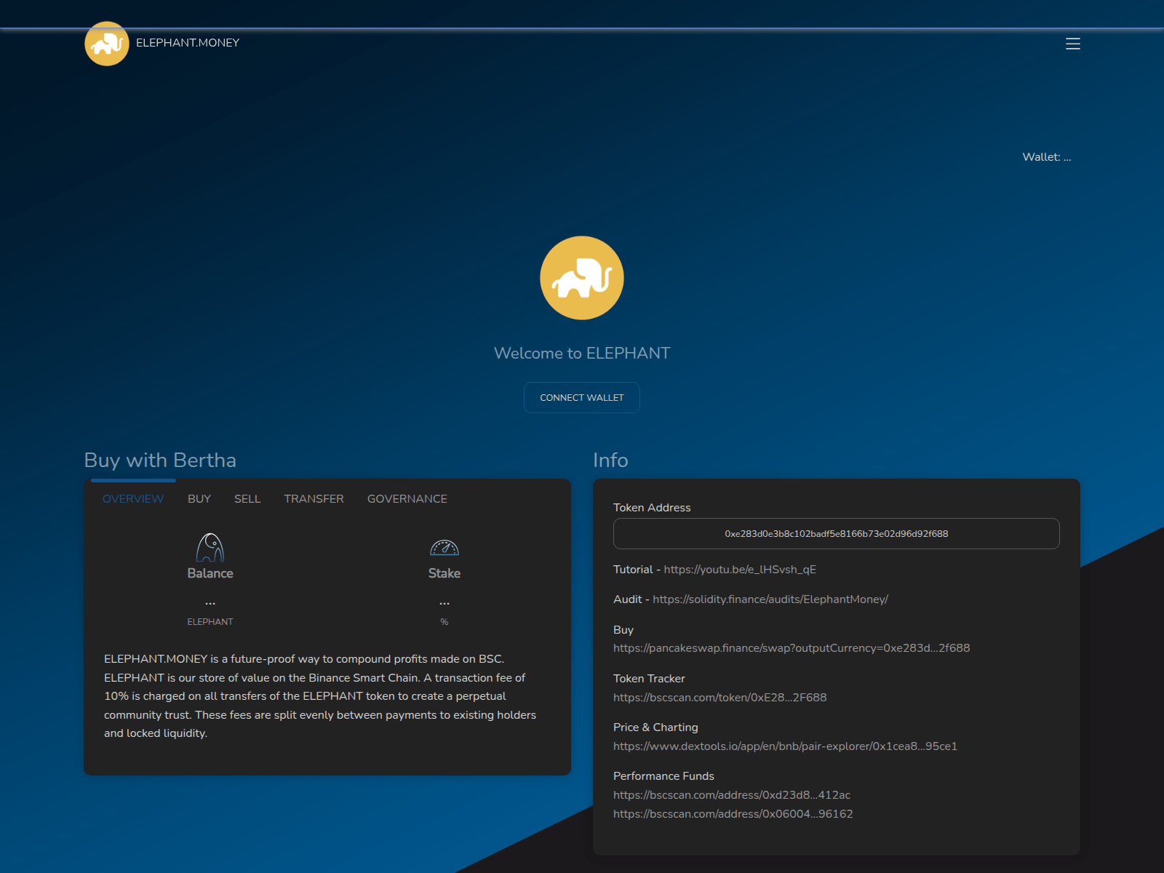Open the BscScan token tracker link
The width and height of the screenshot is (1164, 873).
coord(719,698)
